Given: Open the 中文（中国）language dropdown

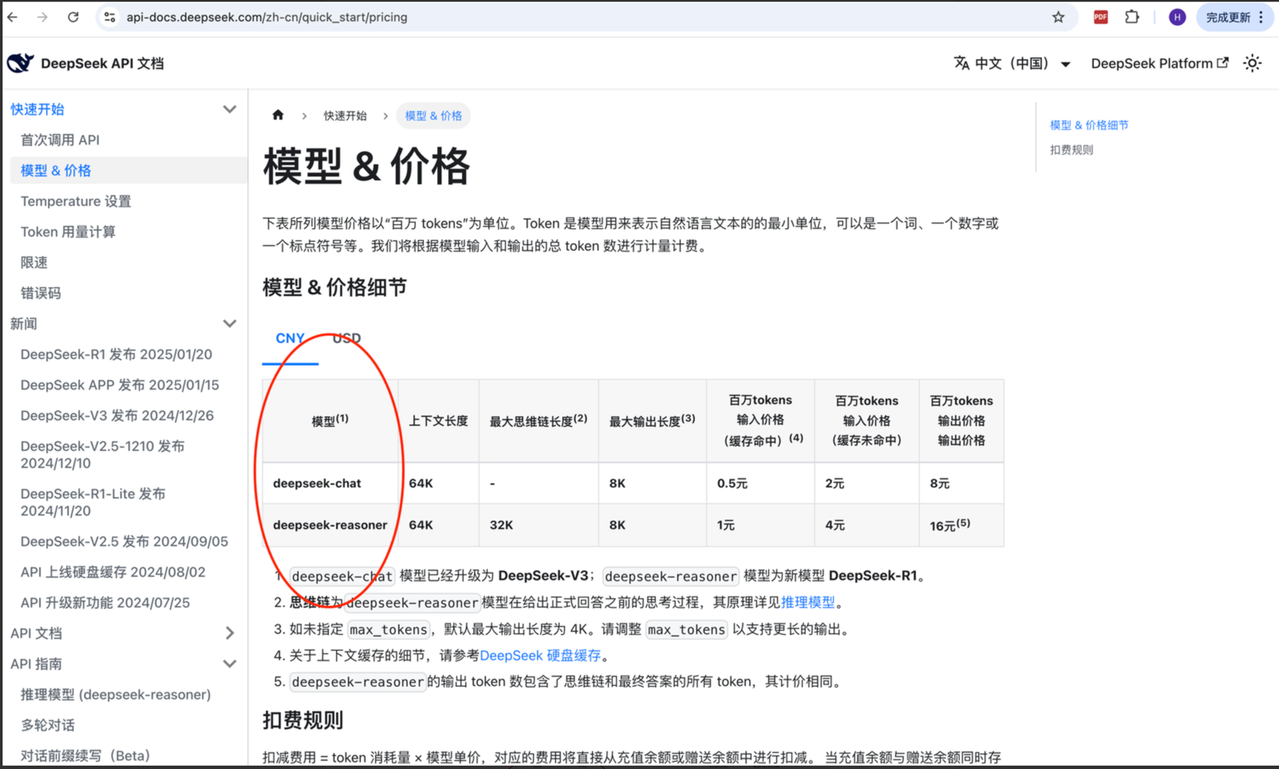Looking at the screenshot, I should 1012,63.
